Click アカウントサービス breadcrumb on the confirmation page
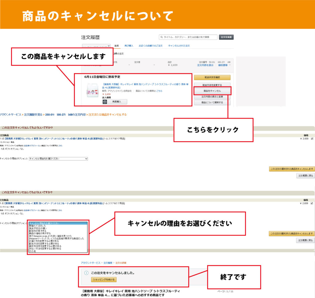The image size is (315, 298). point(91,263)
